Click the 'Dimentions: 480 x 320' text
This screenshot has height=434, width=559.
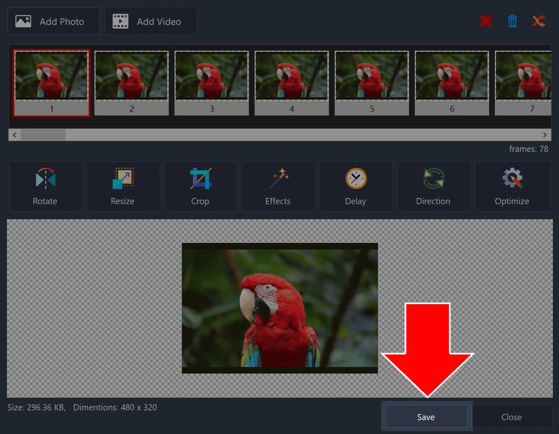(115, 407)
